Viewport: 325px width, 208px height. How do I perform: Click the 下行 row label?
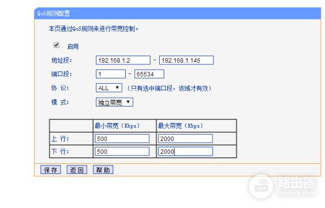[60, 151]
